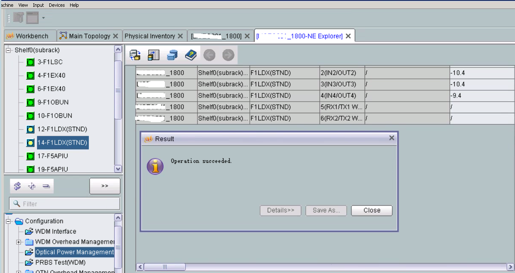This screenshot has width=515, height=273.
Task: Open the Devices menu
Action: [57, 5]
